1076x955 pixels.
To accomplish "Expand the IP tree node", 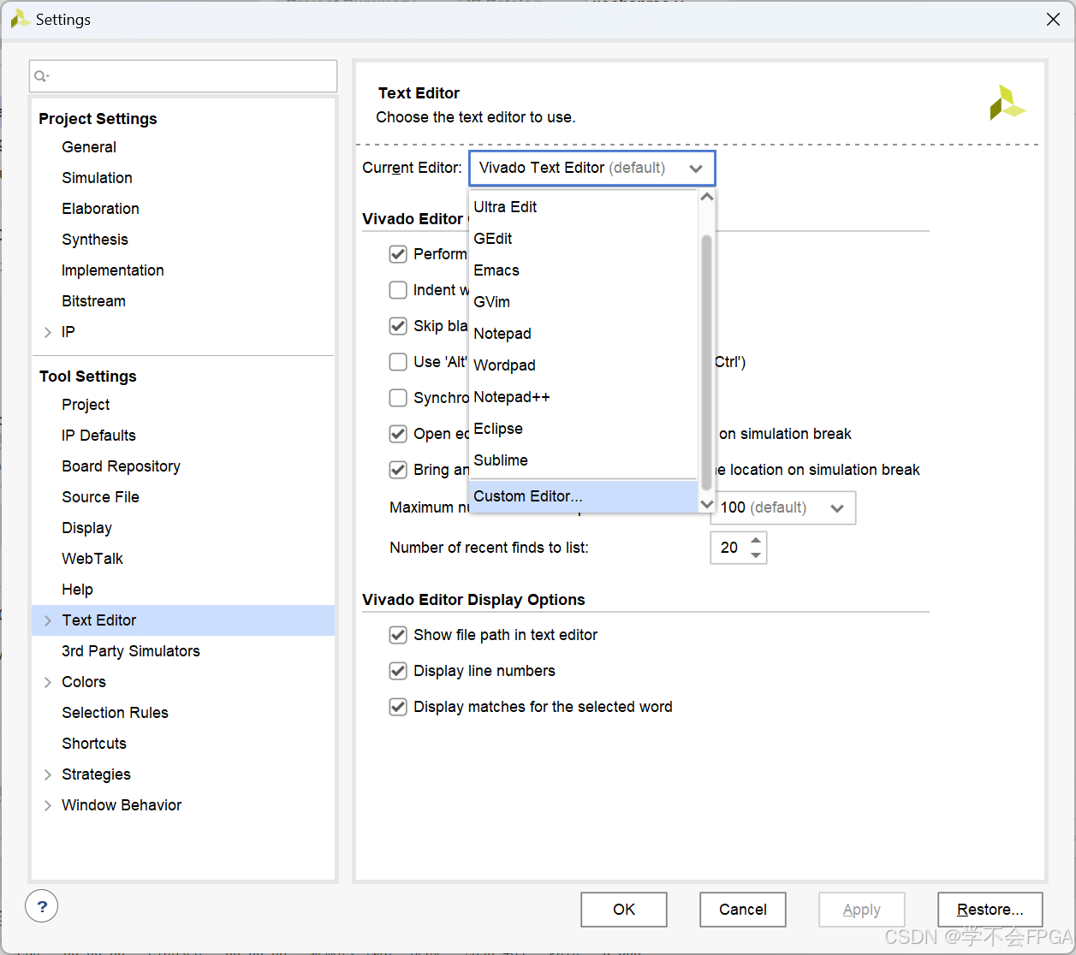I will point(48,332).
